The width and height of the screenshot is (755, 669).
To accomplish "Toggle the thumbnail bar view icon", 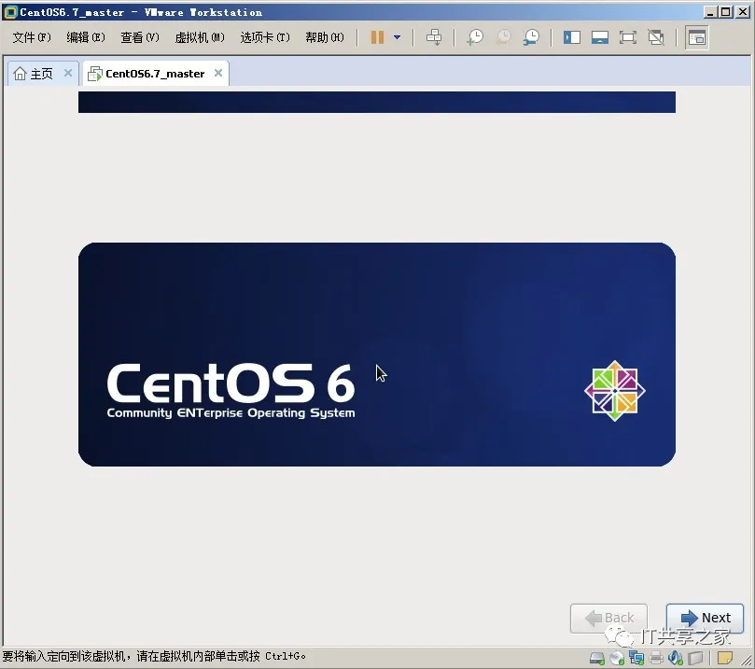I will [x=599, y=37].
